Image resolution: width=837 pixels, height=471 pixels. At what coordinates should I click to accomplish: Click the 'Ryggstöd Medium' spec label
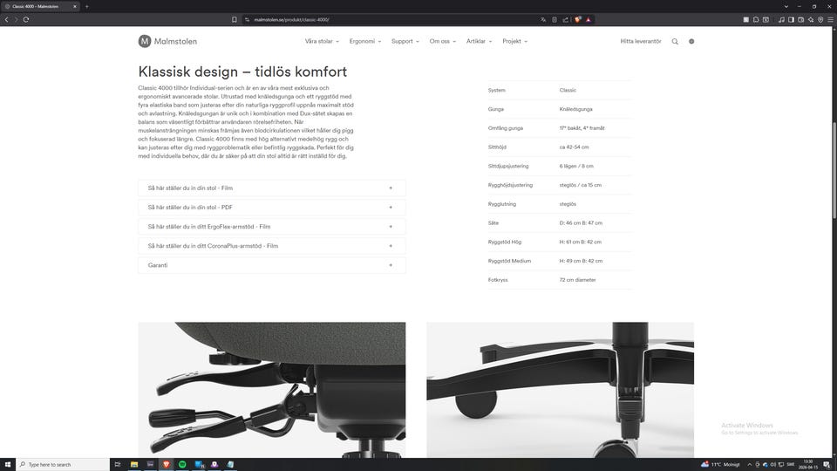[x=509, y=261]
